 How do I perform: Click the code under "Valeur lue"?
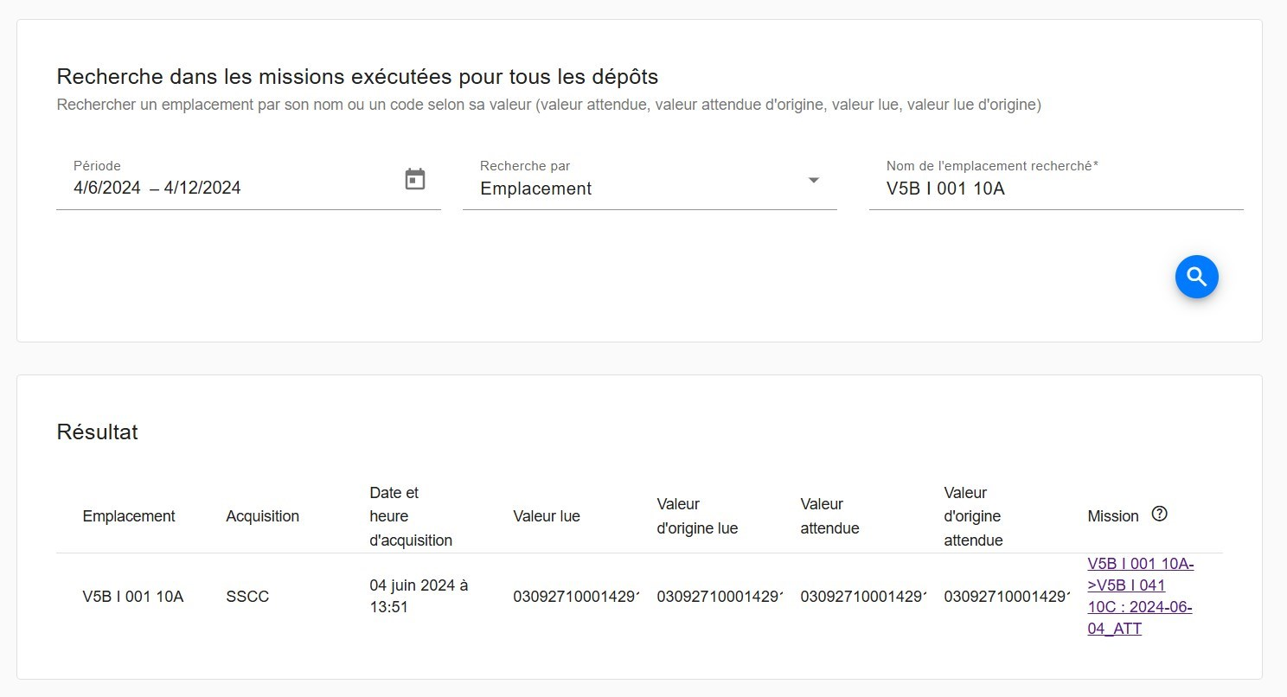tap(575, 597)
